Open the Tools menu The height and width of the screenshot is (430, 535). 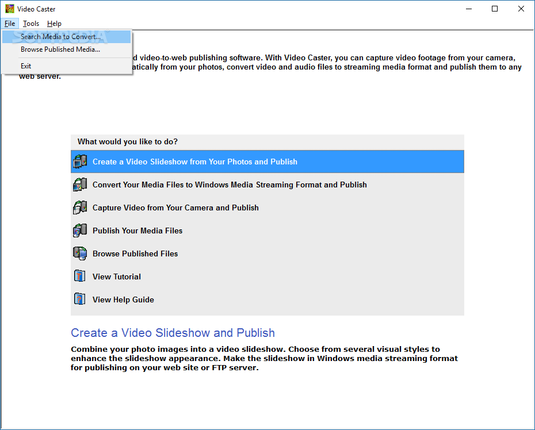point(31,24)
